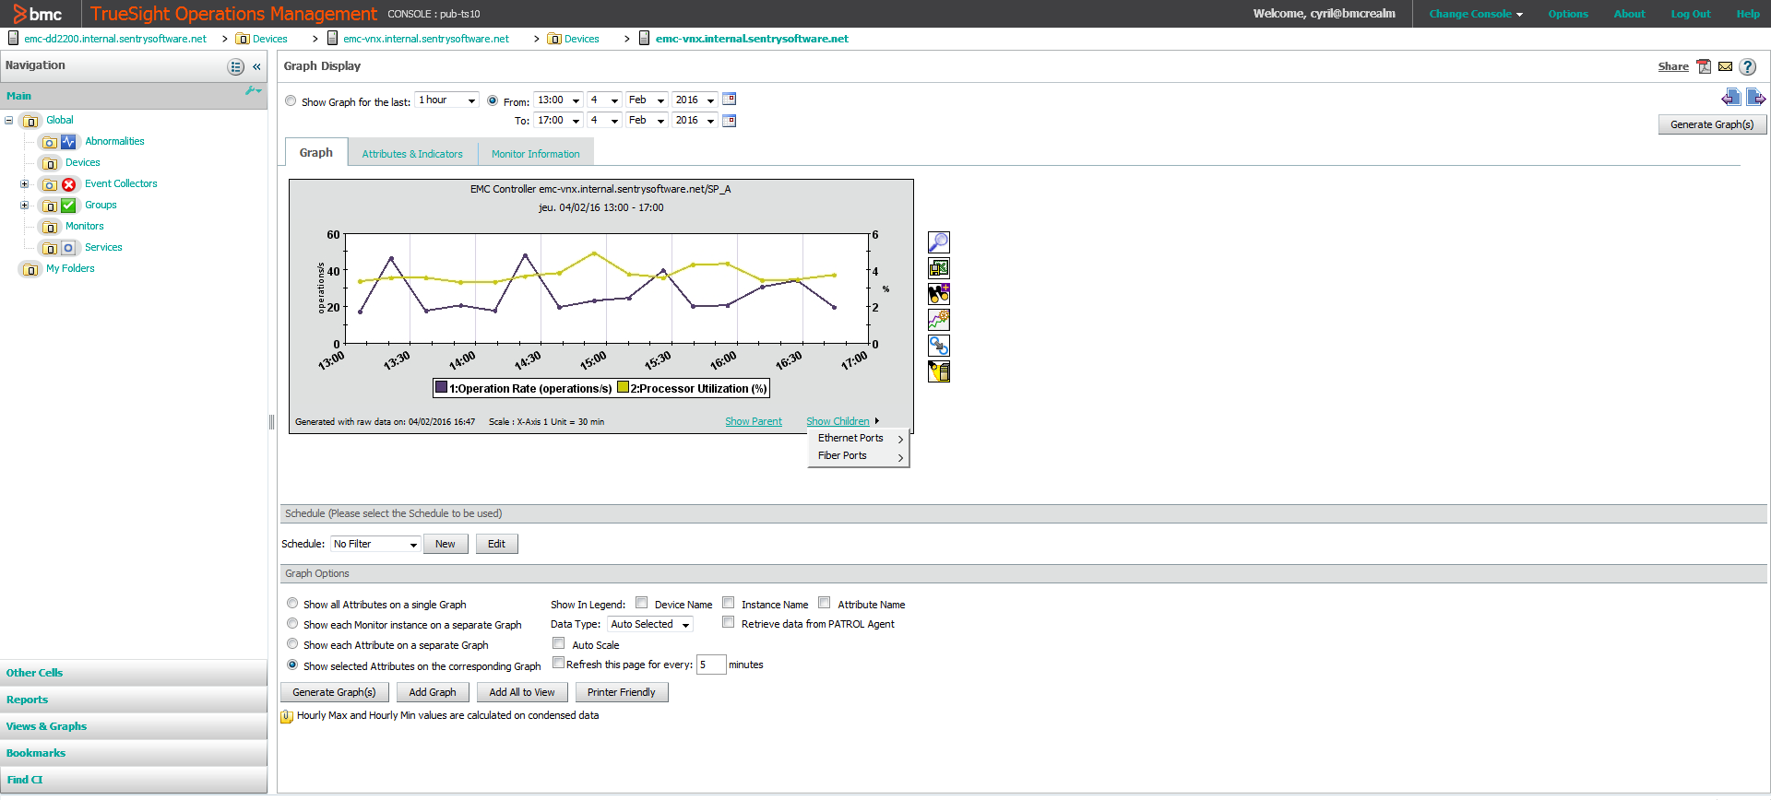Open the Views & Graphs drawer
Viewport: 1771px width, 800px height.
134,726
